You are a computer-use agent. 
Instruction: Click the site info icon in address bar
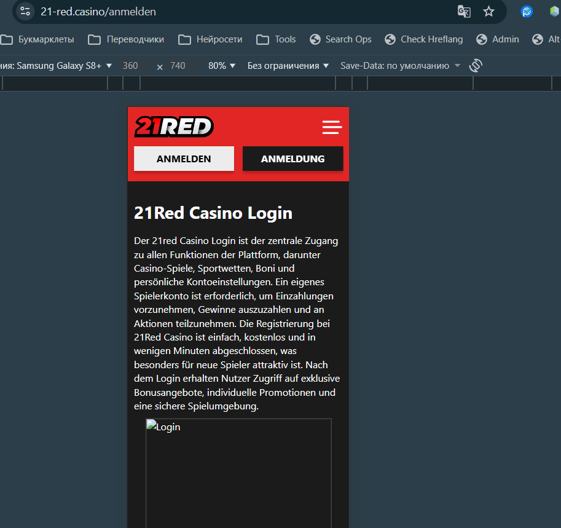(x=25, y=12)
